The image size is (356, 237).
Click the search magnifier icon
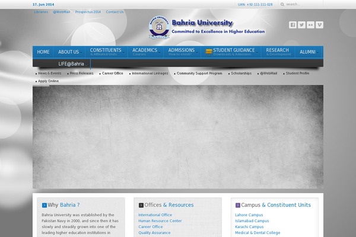point(282,4)
